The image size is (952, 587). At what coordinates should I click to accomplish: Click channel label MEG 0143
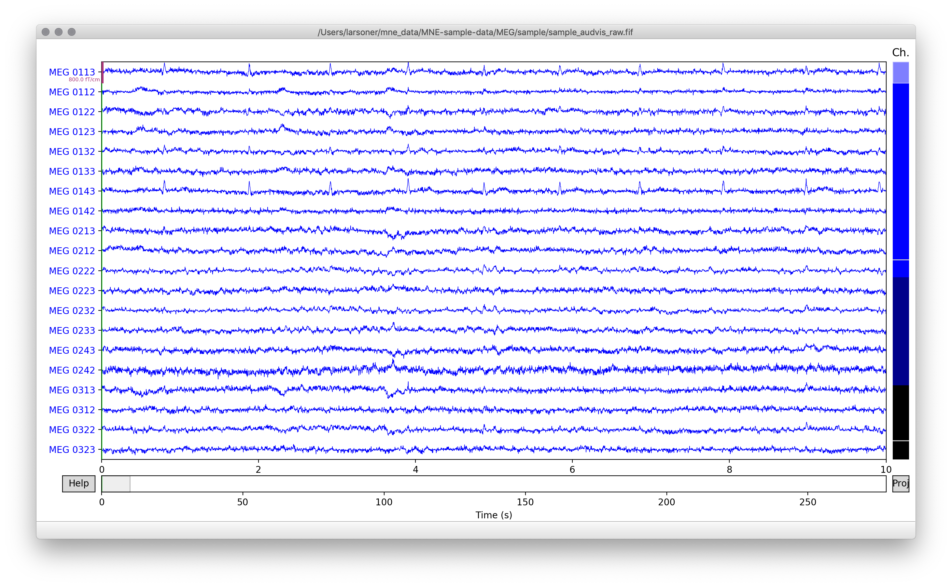click(72, 191)
